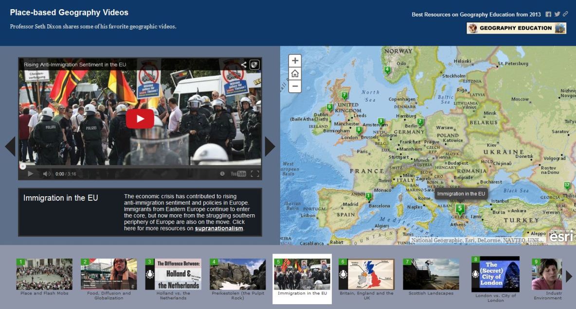
Task: Click the Esri logo on the map
Action: 560,236
